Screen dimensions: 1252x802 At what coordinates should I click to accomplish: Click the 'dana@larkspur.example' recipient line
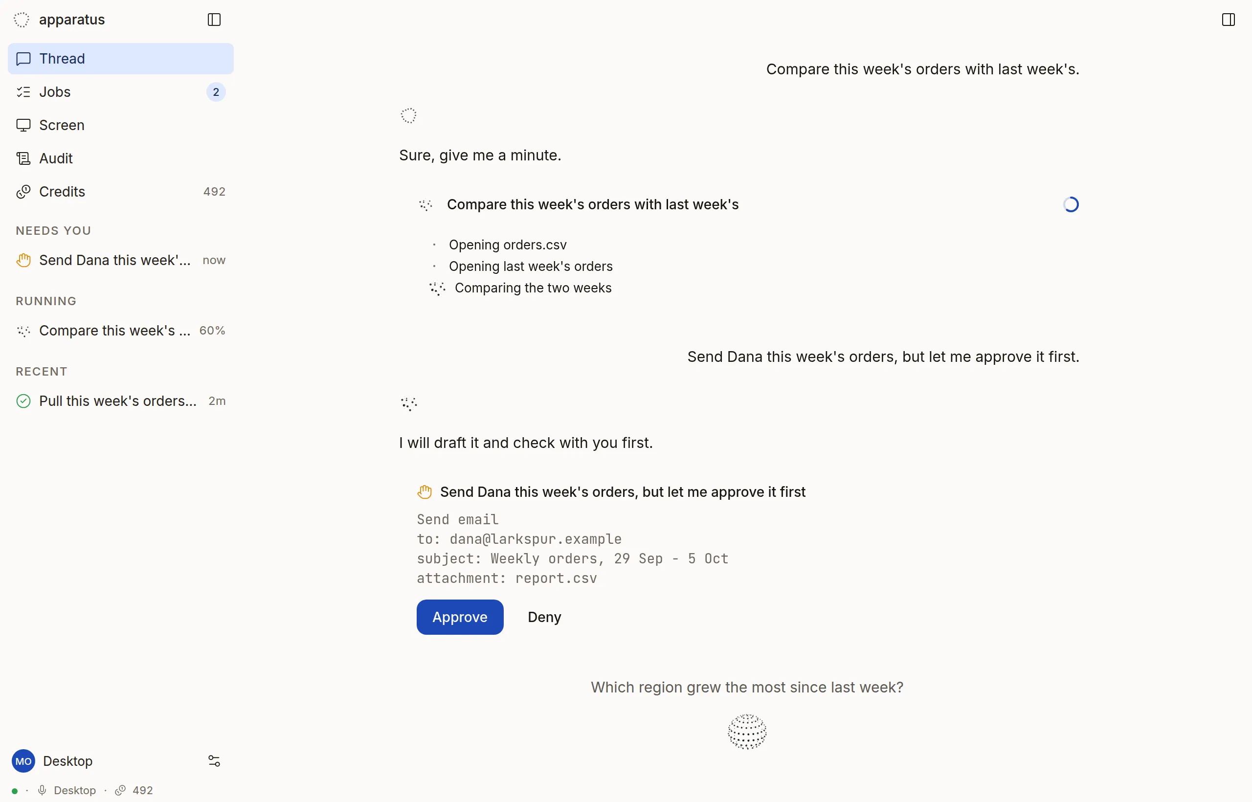coord(519,539)
